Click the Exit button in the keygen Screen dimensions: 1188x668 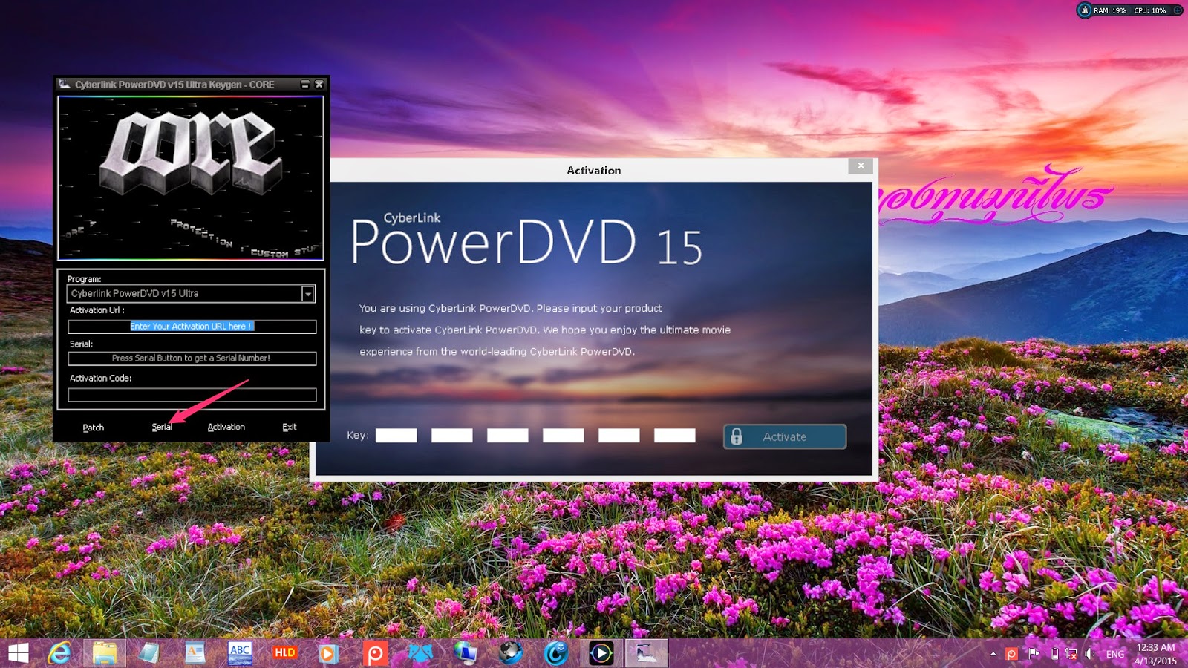point(290,428)
